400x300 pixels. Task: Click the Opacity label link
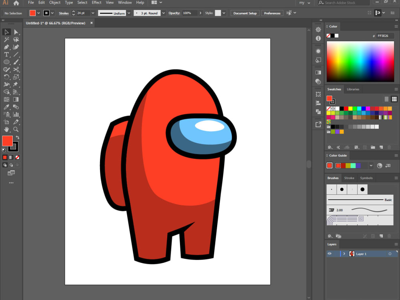pos(174,13)
